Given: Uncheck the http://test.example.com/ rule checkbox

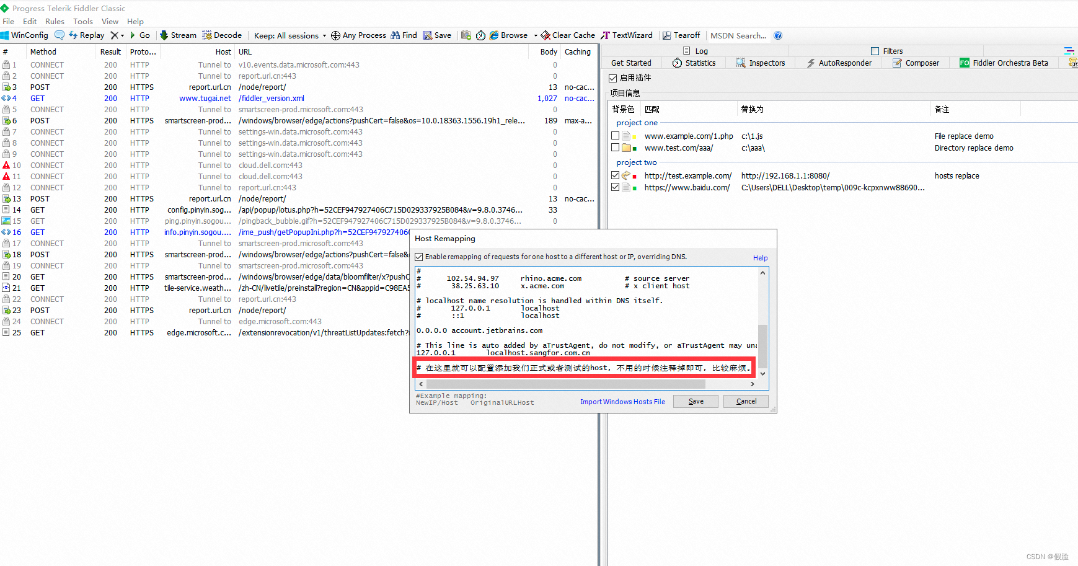Looking at the screenshot, I should coord(615,175).
